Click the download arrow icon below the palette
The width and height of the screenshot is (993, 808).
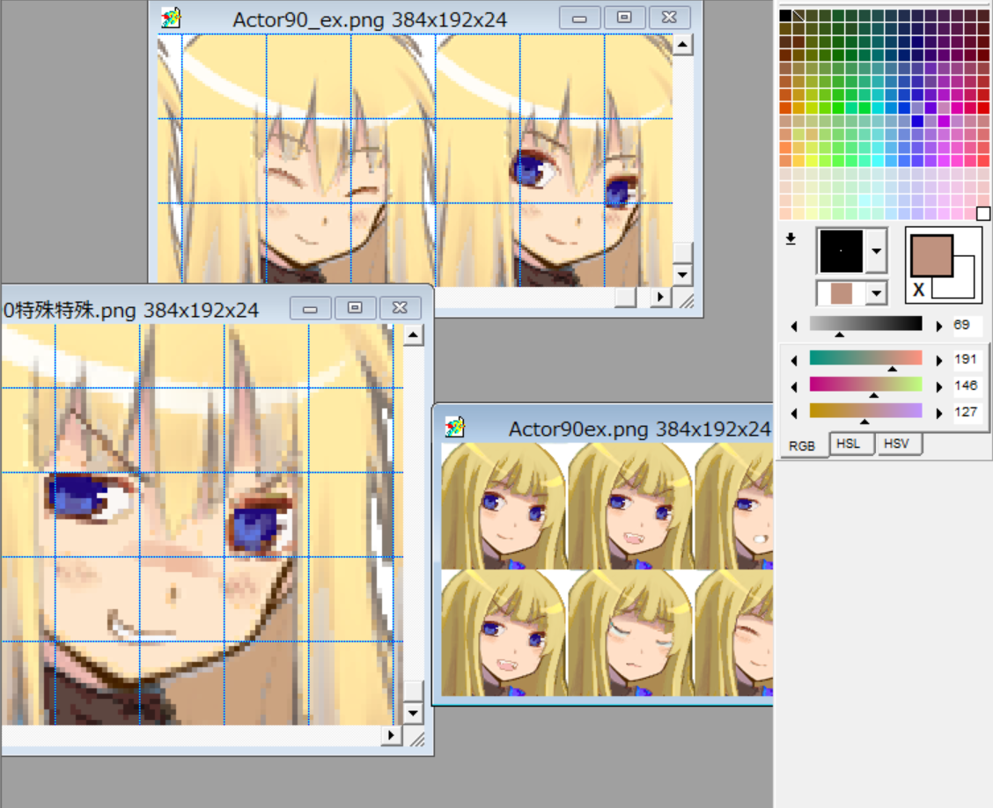(791, 239)
